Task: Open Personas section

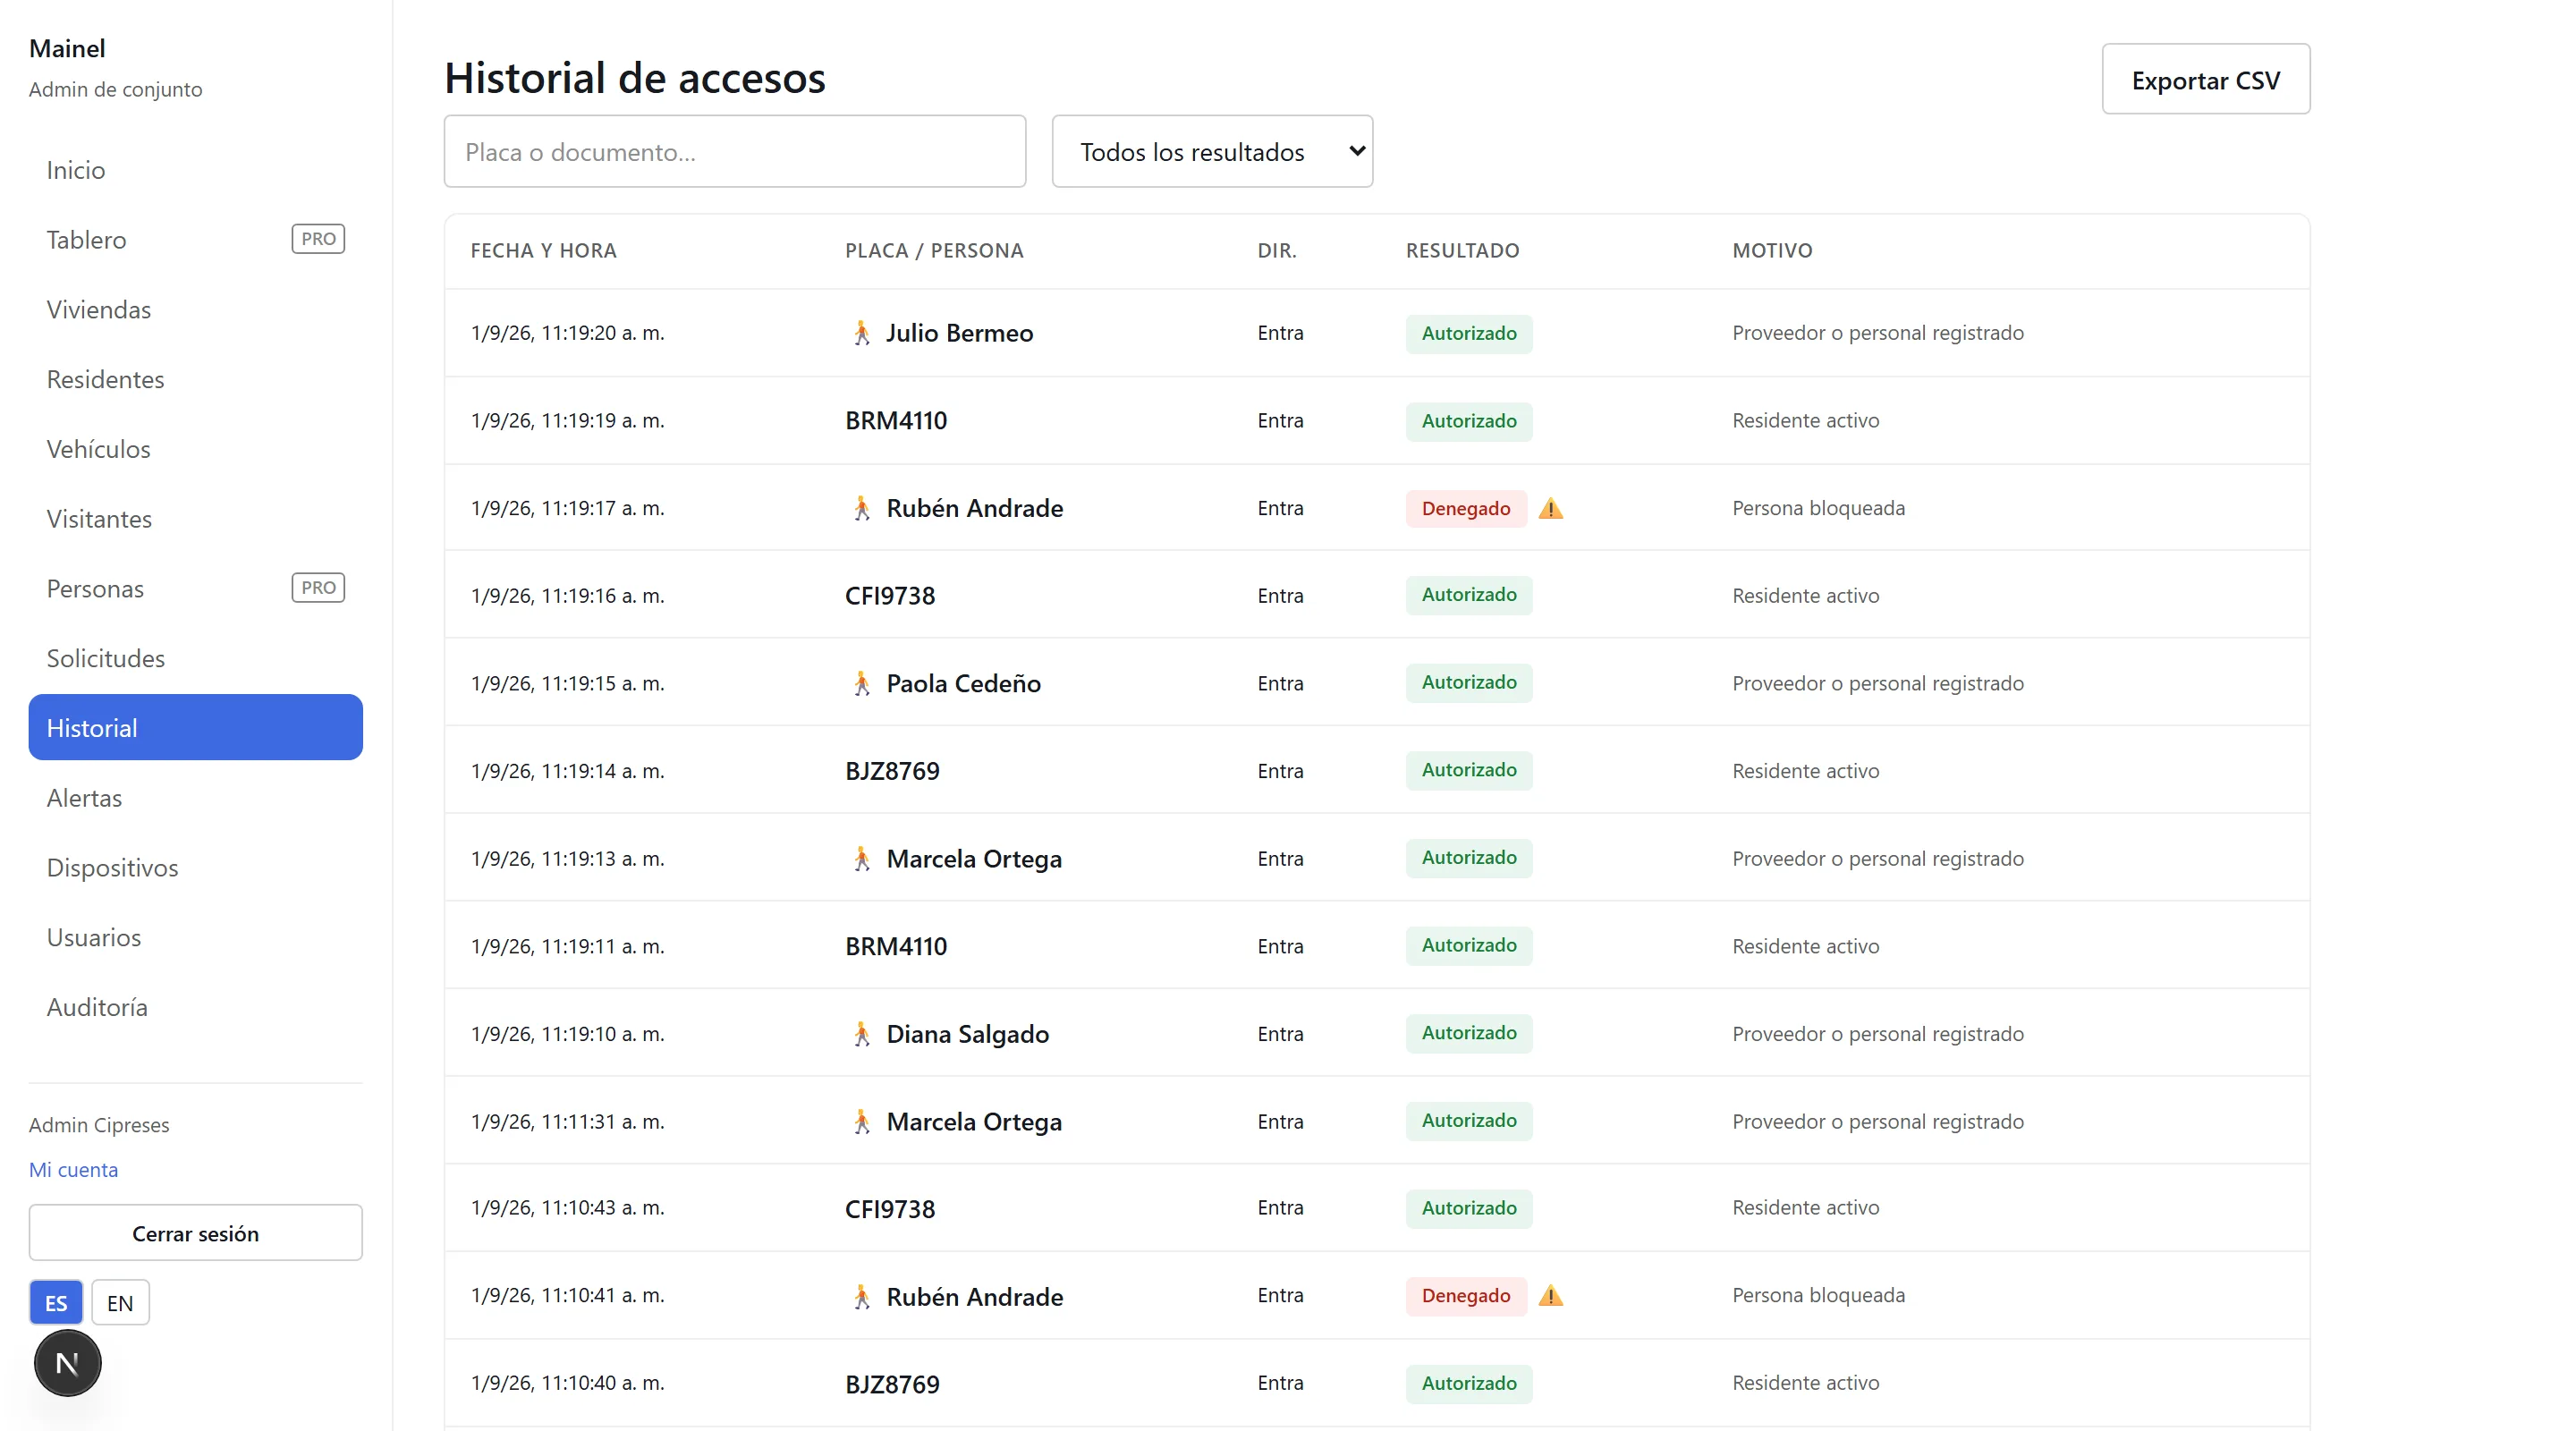Action: [x=195, y=589]
